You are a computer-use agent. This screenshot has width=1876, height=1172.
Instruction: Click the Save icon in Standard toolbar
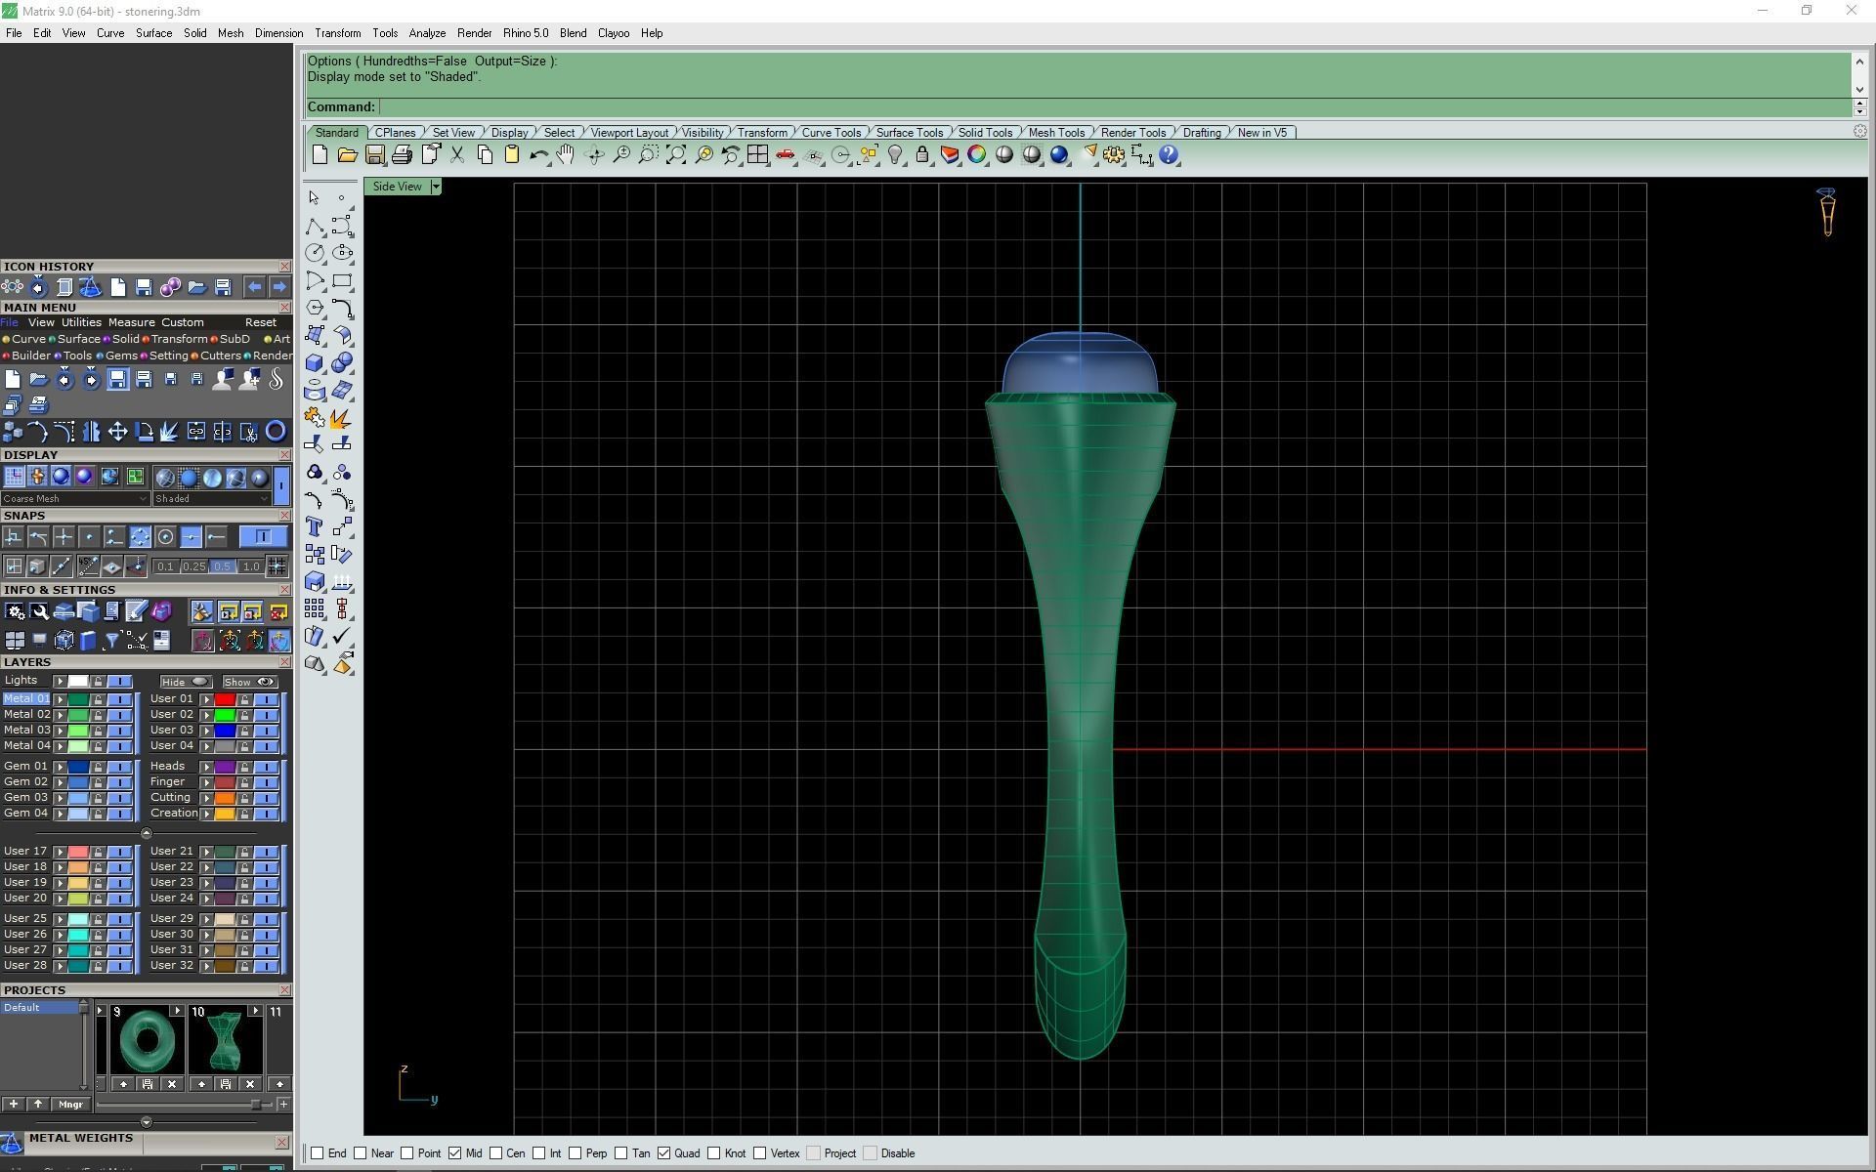[x=374, y=155]
